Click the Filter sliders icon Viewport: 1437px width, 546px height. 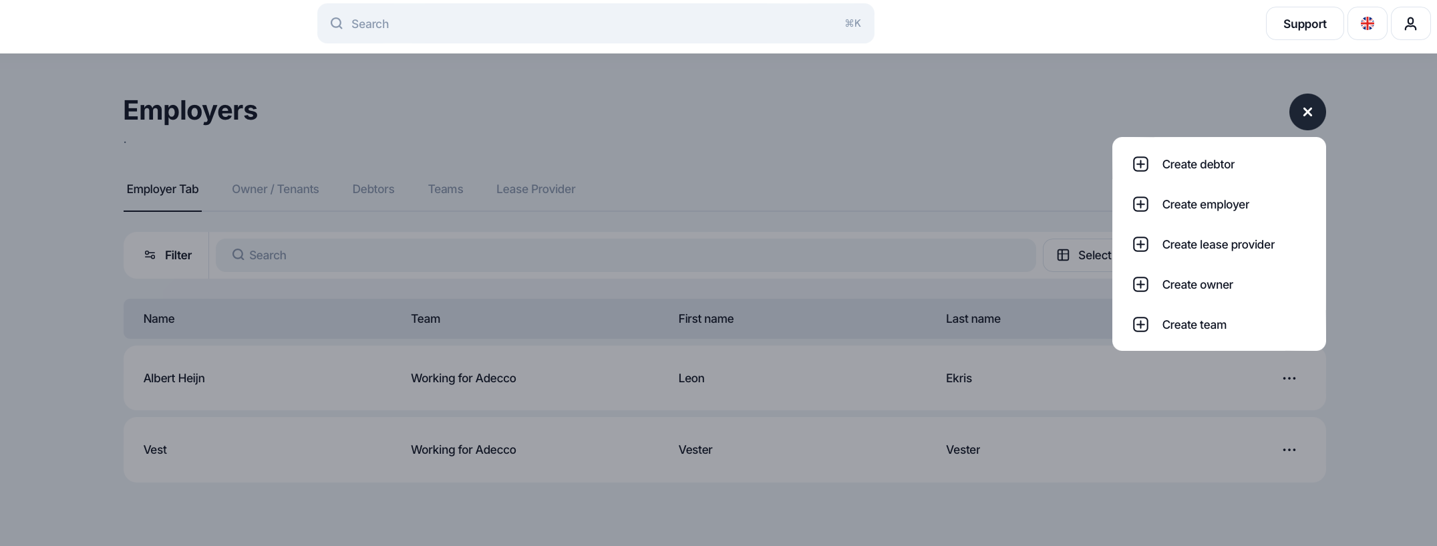point(150,255)
